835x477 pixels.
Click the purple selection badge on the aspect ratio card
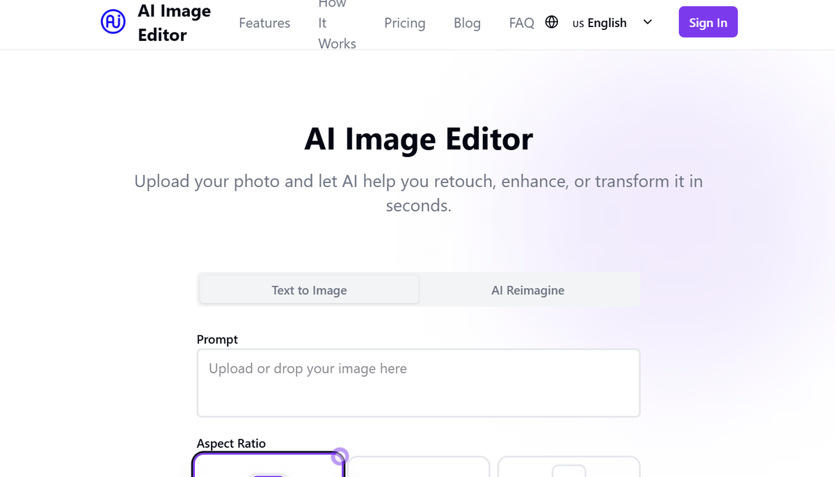point(339,457)
